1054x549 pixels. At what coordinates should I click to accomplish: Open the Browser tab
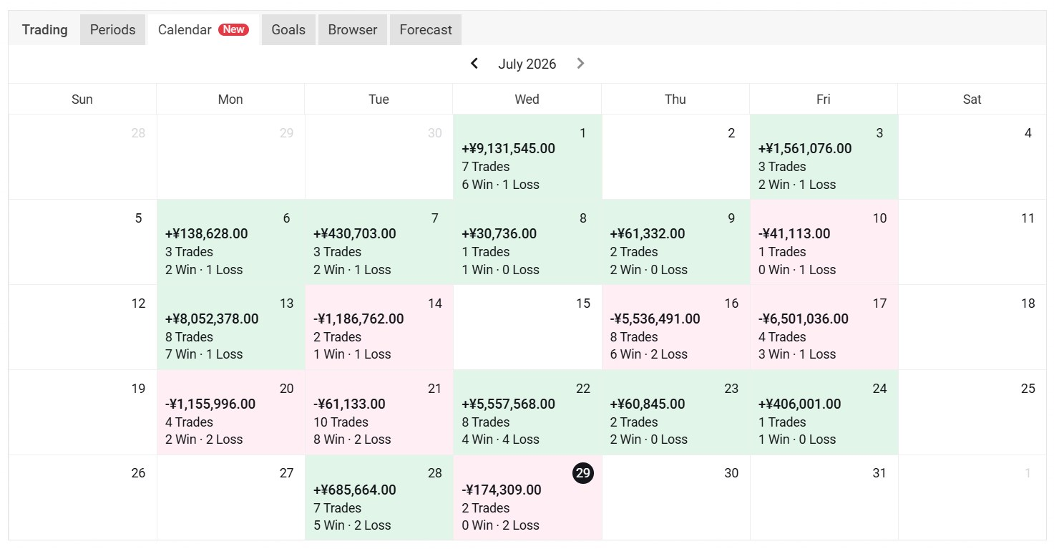(x=353, y=29)
